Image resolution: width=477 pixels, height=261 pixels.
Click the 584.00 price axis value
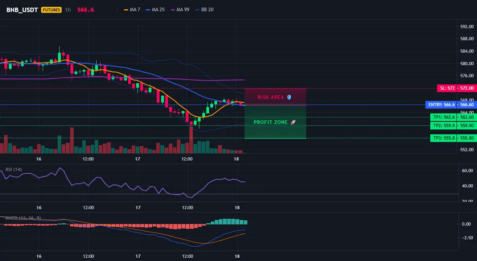coord(467,51)
